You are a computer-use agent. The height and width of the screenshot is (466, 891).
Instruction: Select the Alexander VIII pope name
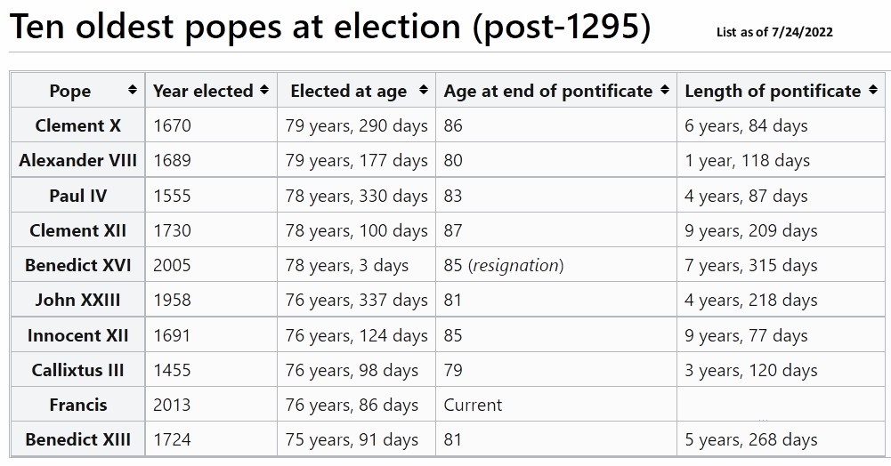(77, 161)
